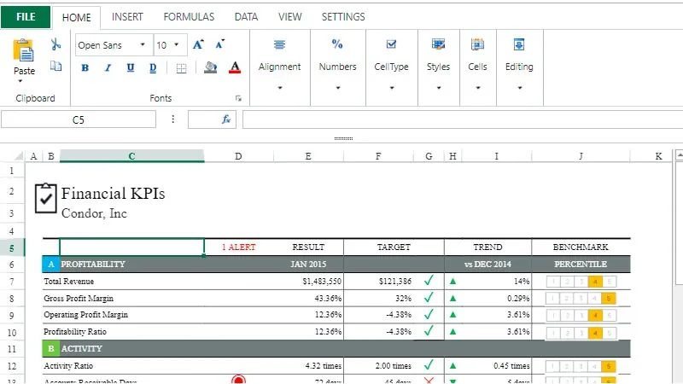Click the Total Revenue benchmark percentile bar
683x384 pixels.
pyautogui.click(x=581, y=282)
